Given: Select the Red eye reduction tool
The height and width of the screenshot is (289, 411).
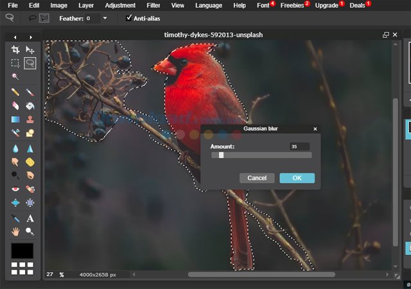Looking at the screenshot, I should 15,189.
